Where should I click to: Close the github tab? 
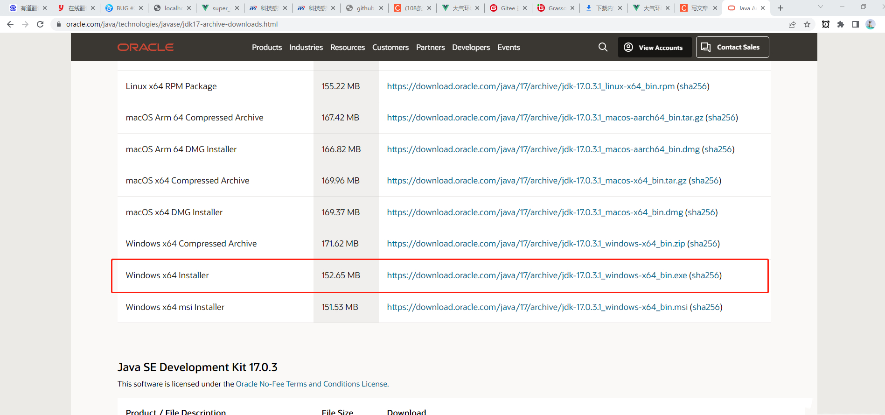tap(381, 8)
